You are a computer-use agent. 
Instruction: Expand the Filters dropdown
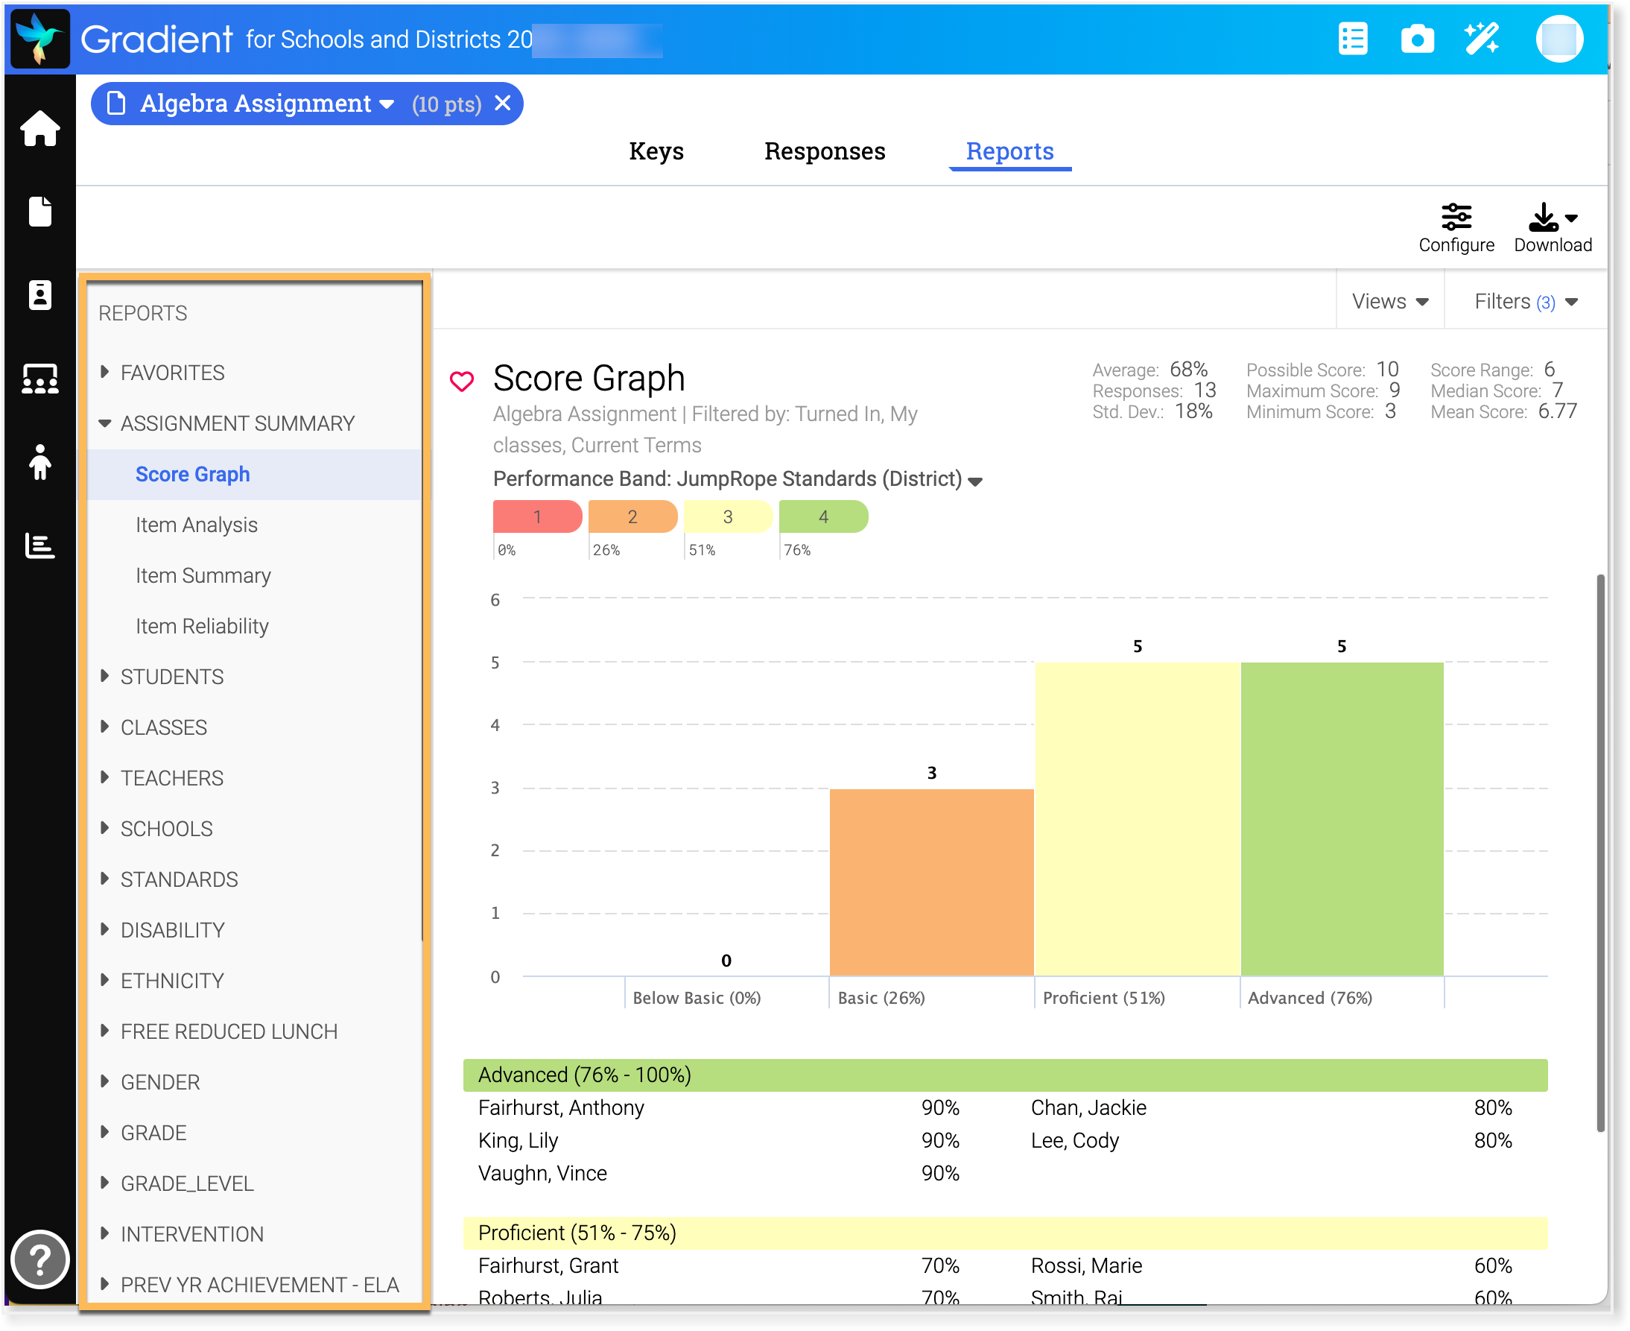[1525, 302]
